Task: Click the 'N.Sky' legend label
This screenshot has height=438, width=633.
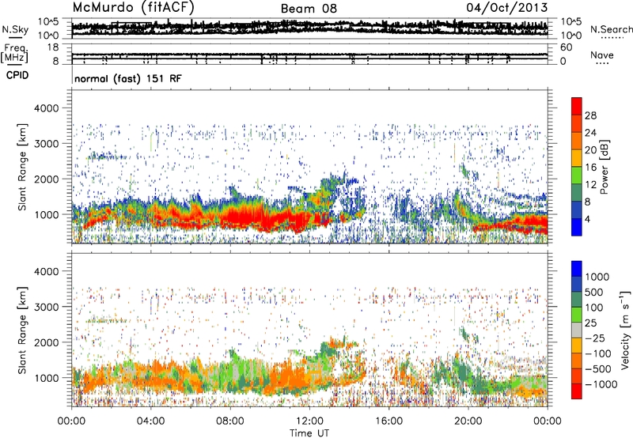Action: 15,29
